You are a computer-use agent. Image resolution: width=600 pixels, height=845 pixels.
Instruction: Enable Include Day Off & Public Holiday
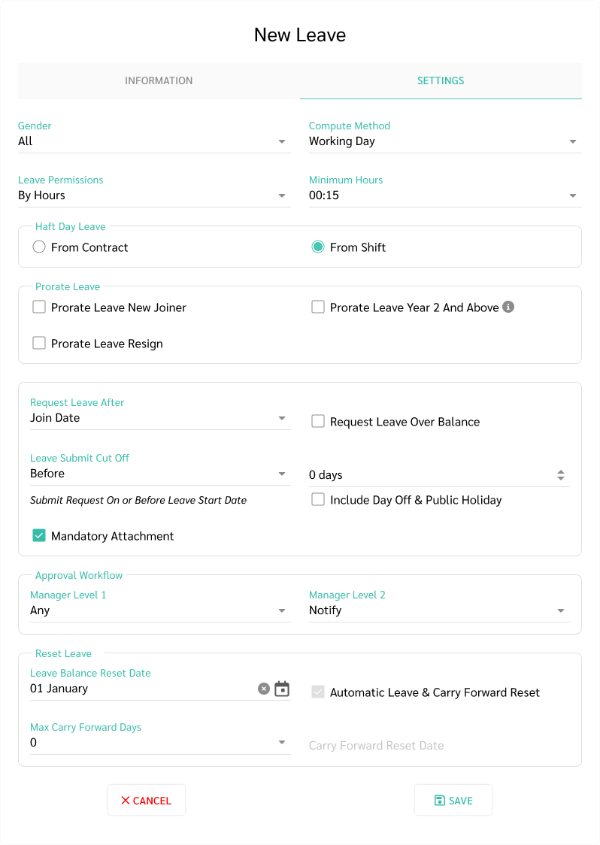(x=318, y=500)
